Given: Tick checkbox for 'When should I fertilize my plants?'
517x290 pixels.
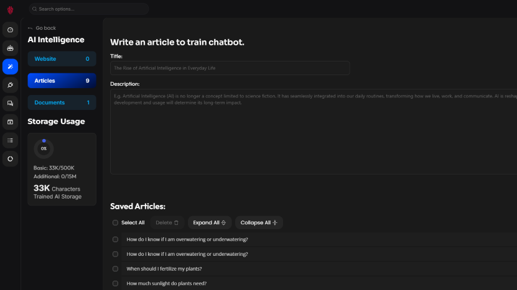Looking at the screenshot, I should pyautogui.click(x=115, y=269).
